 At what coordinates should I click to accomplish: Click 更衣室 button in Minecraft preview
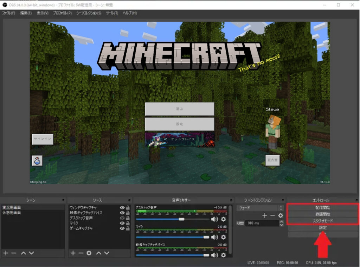(272, 160)
